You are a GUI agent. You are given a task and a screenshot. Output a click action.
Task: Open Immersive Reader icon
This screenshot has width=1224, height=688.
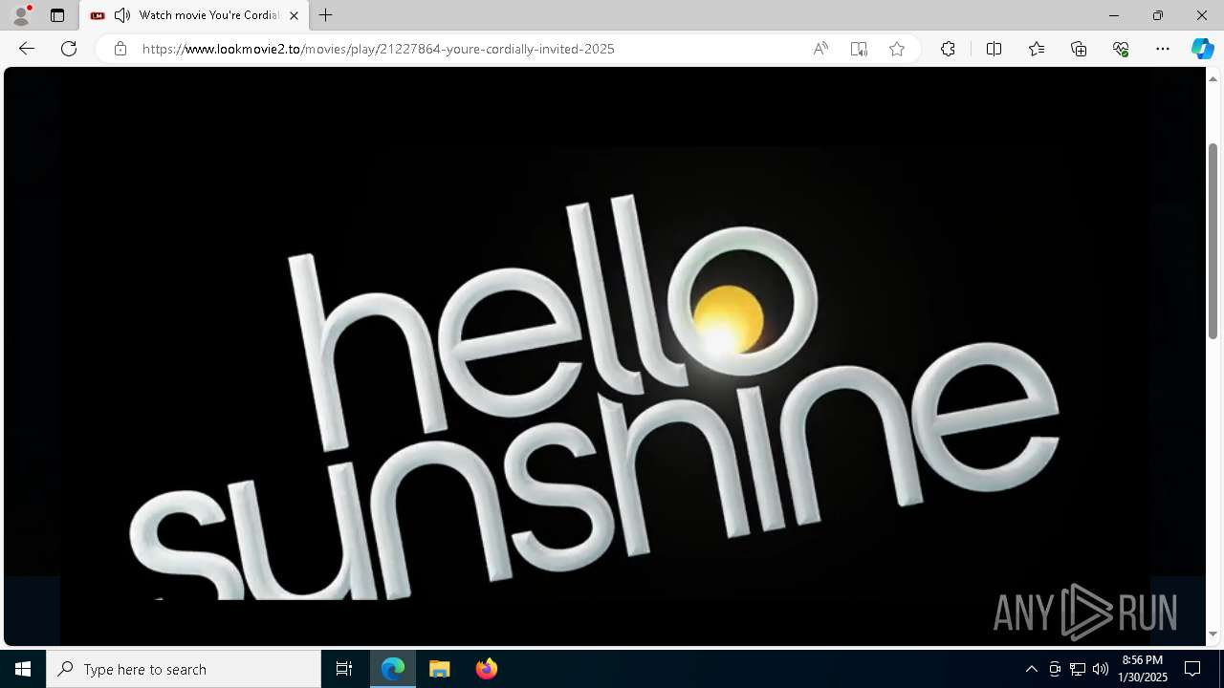(x=859, y=49)
